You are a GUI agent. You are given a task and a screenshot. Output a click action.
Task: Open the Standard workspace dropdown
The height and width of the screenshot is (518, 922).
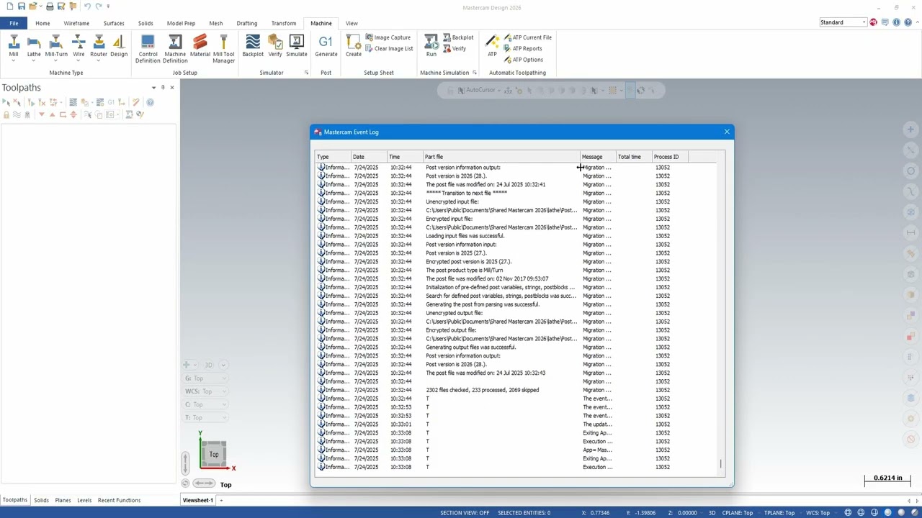843,22
